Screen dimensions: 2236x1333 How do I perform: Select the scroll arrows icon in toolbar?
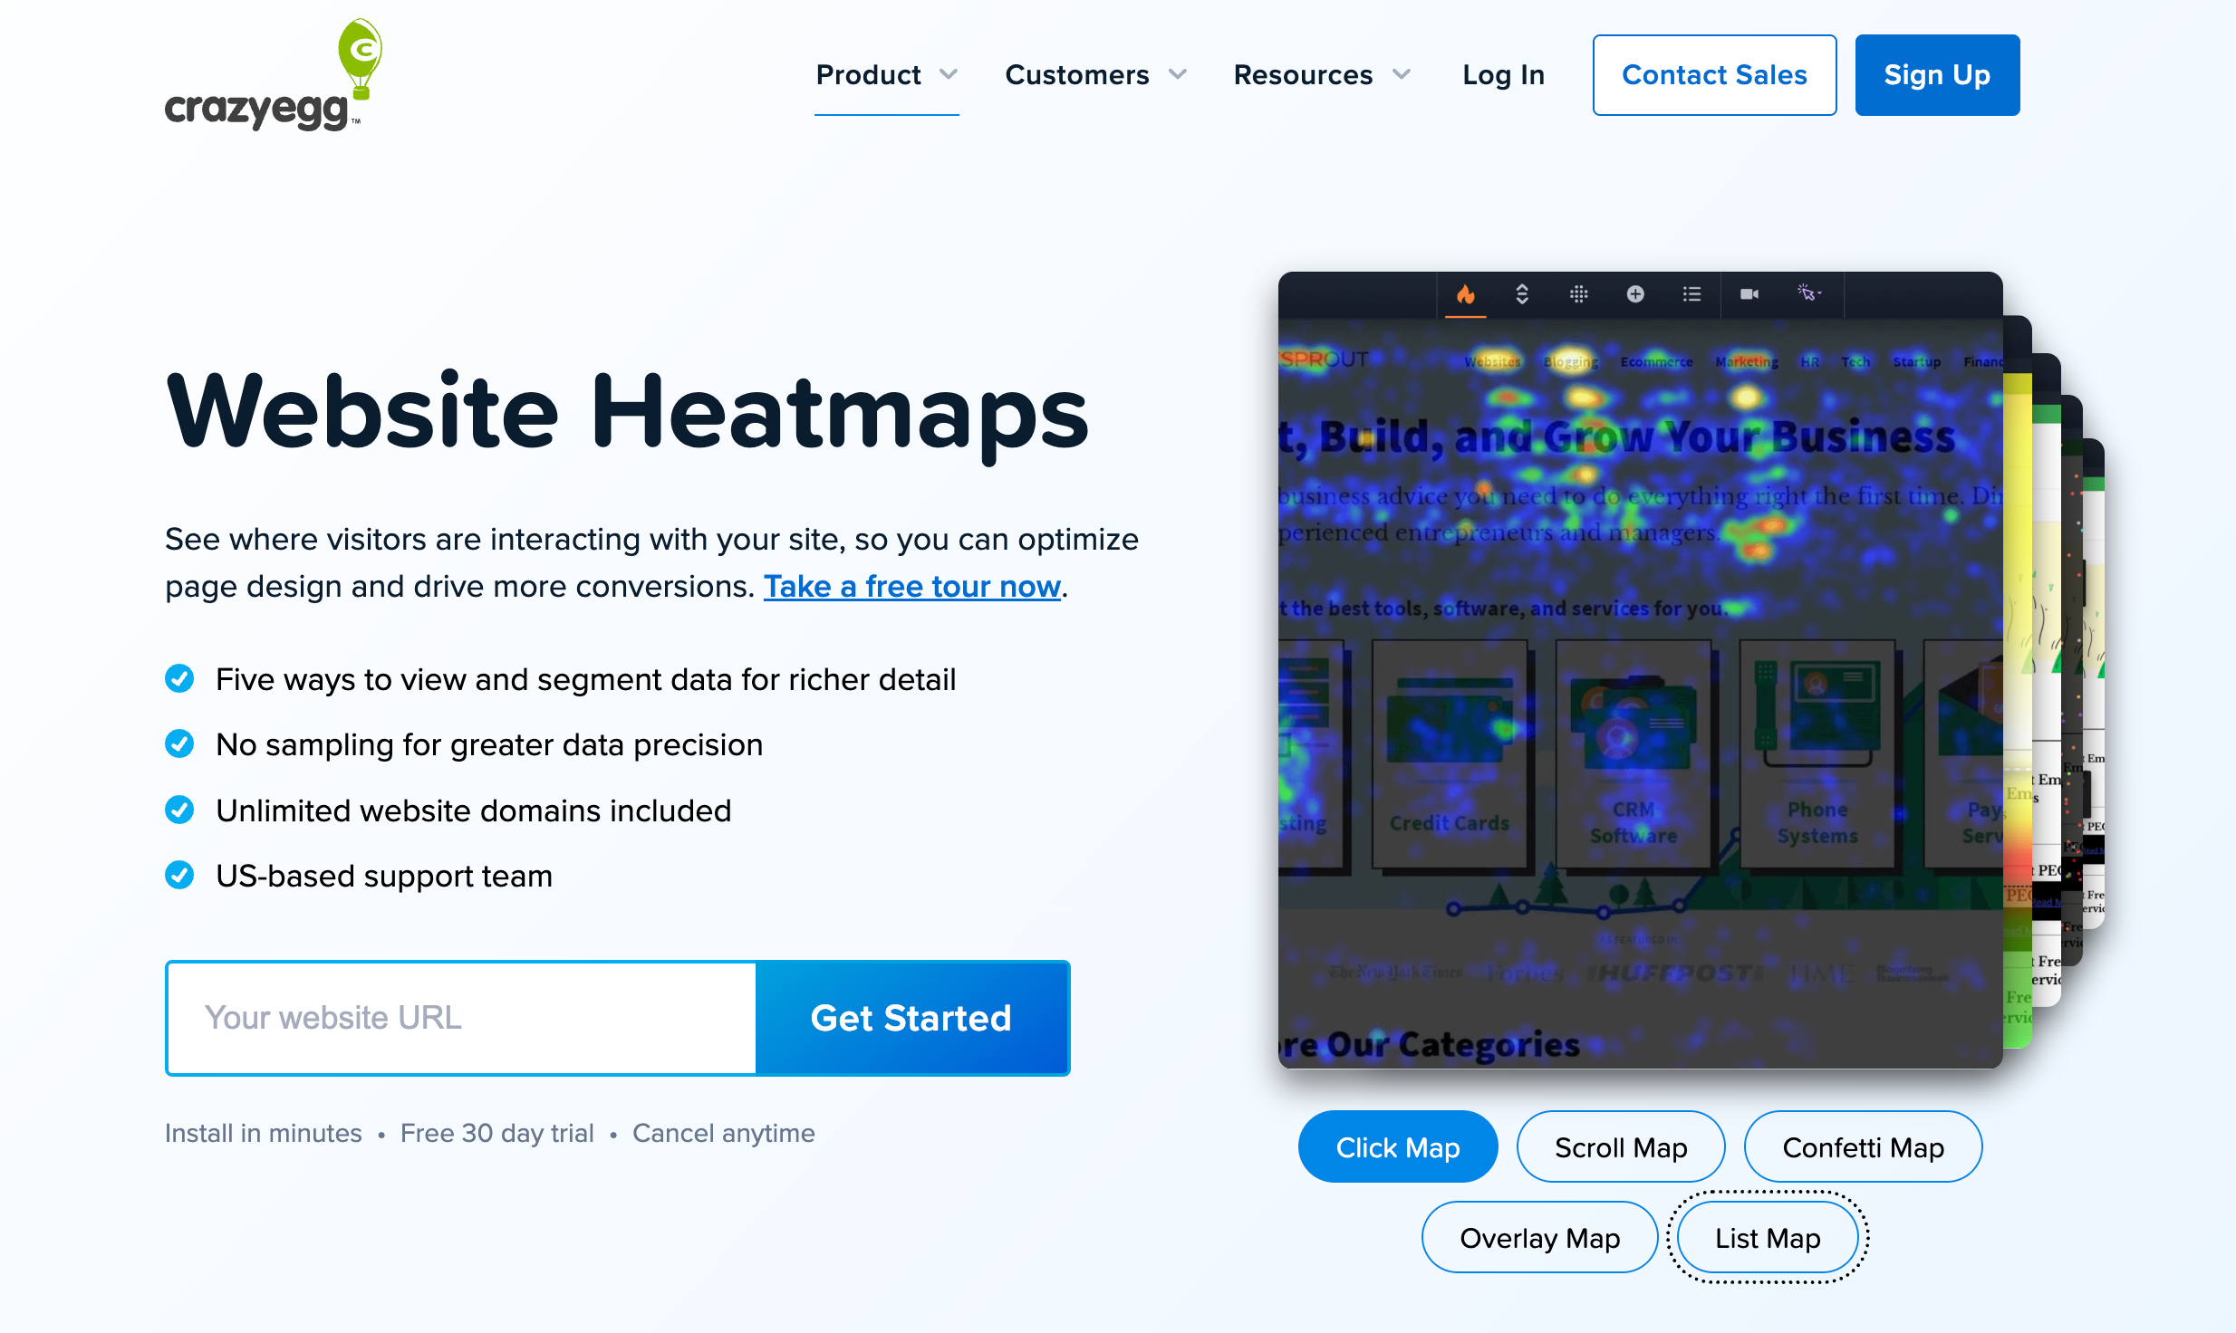point(1522,294)
